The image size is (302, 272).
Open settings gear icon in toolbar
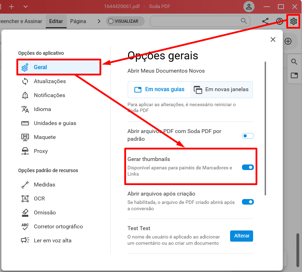click(293, 21)
